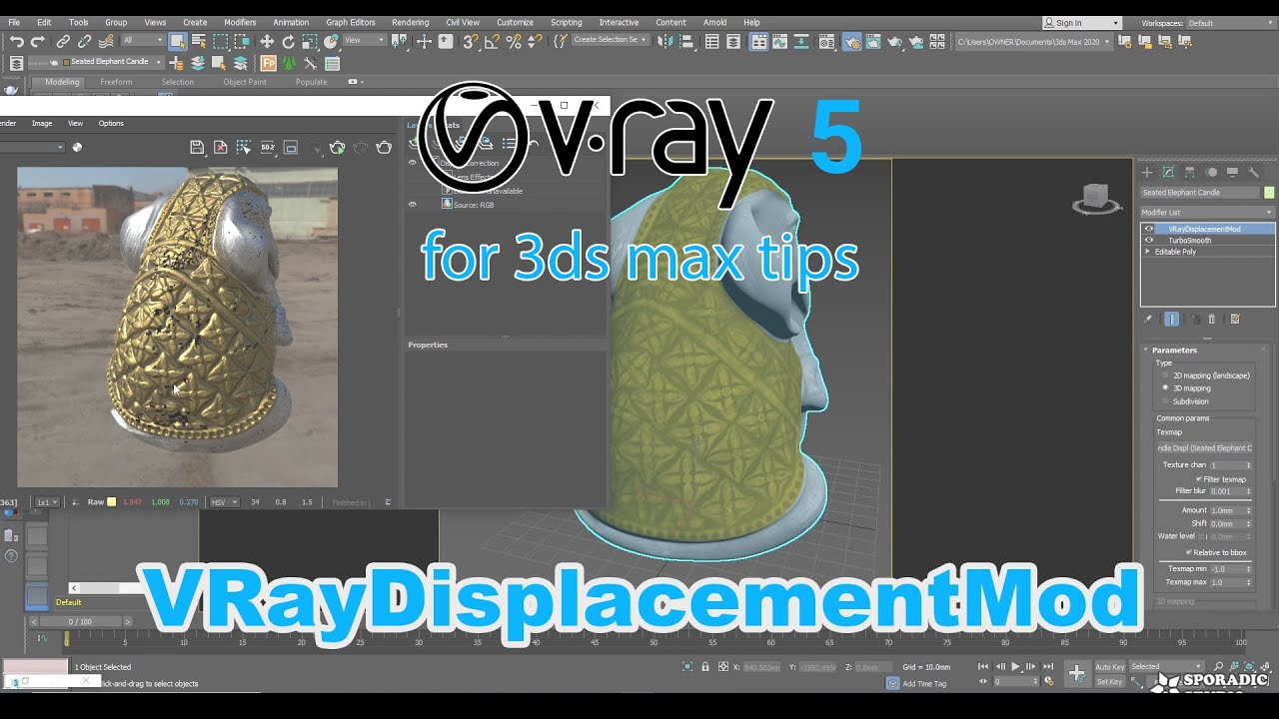Click the Set Key button
This screenshot has width=1279, height=719.
1109,682
